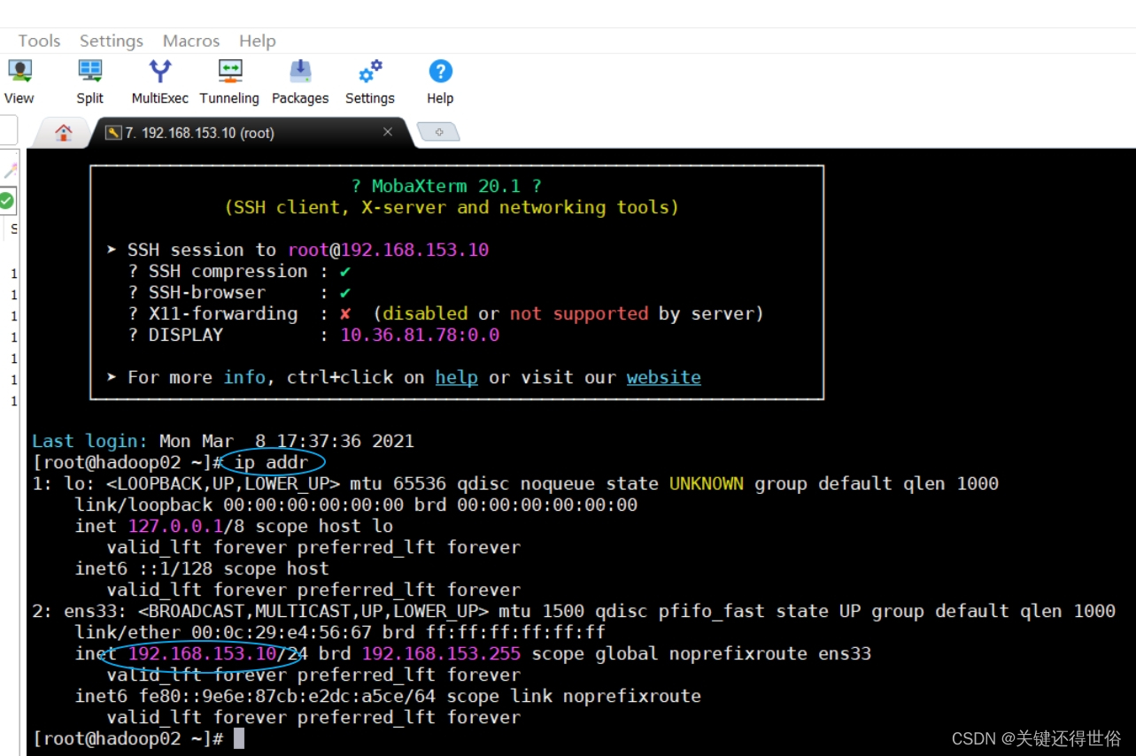Click the 'X11-forwarding' line
The image size is (1136, 756).
(445, 313)
